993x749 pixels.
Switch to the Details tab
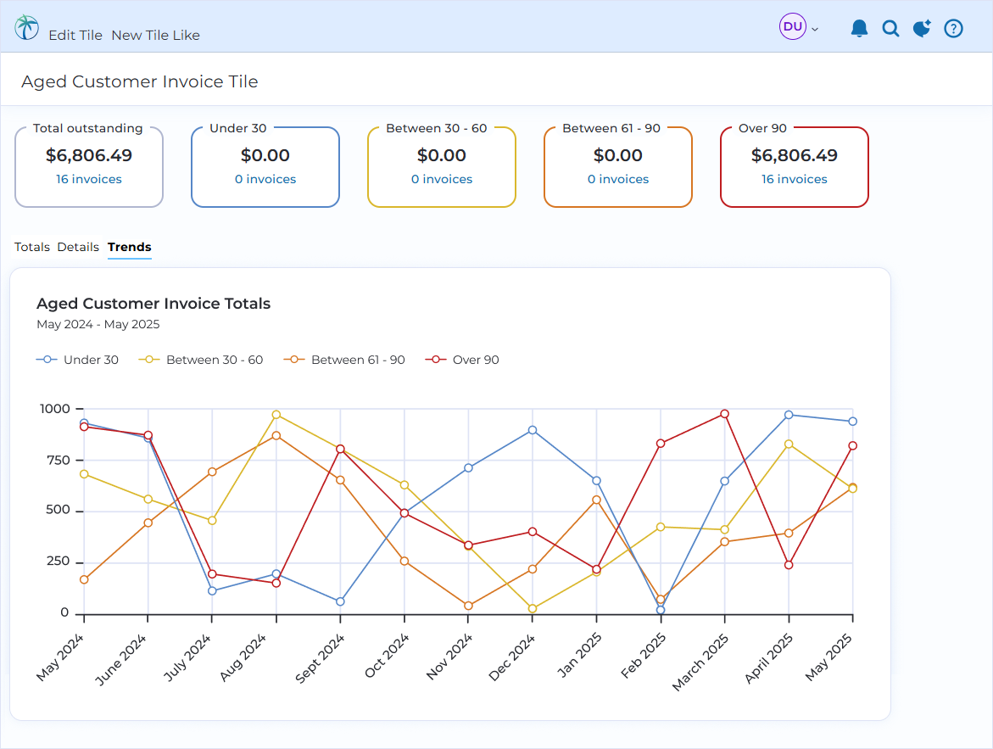(78, 247)
